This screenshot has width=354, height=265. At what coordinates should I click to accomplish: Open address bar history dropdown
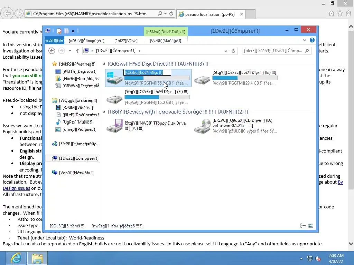226,51
